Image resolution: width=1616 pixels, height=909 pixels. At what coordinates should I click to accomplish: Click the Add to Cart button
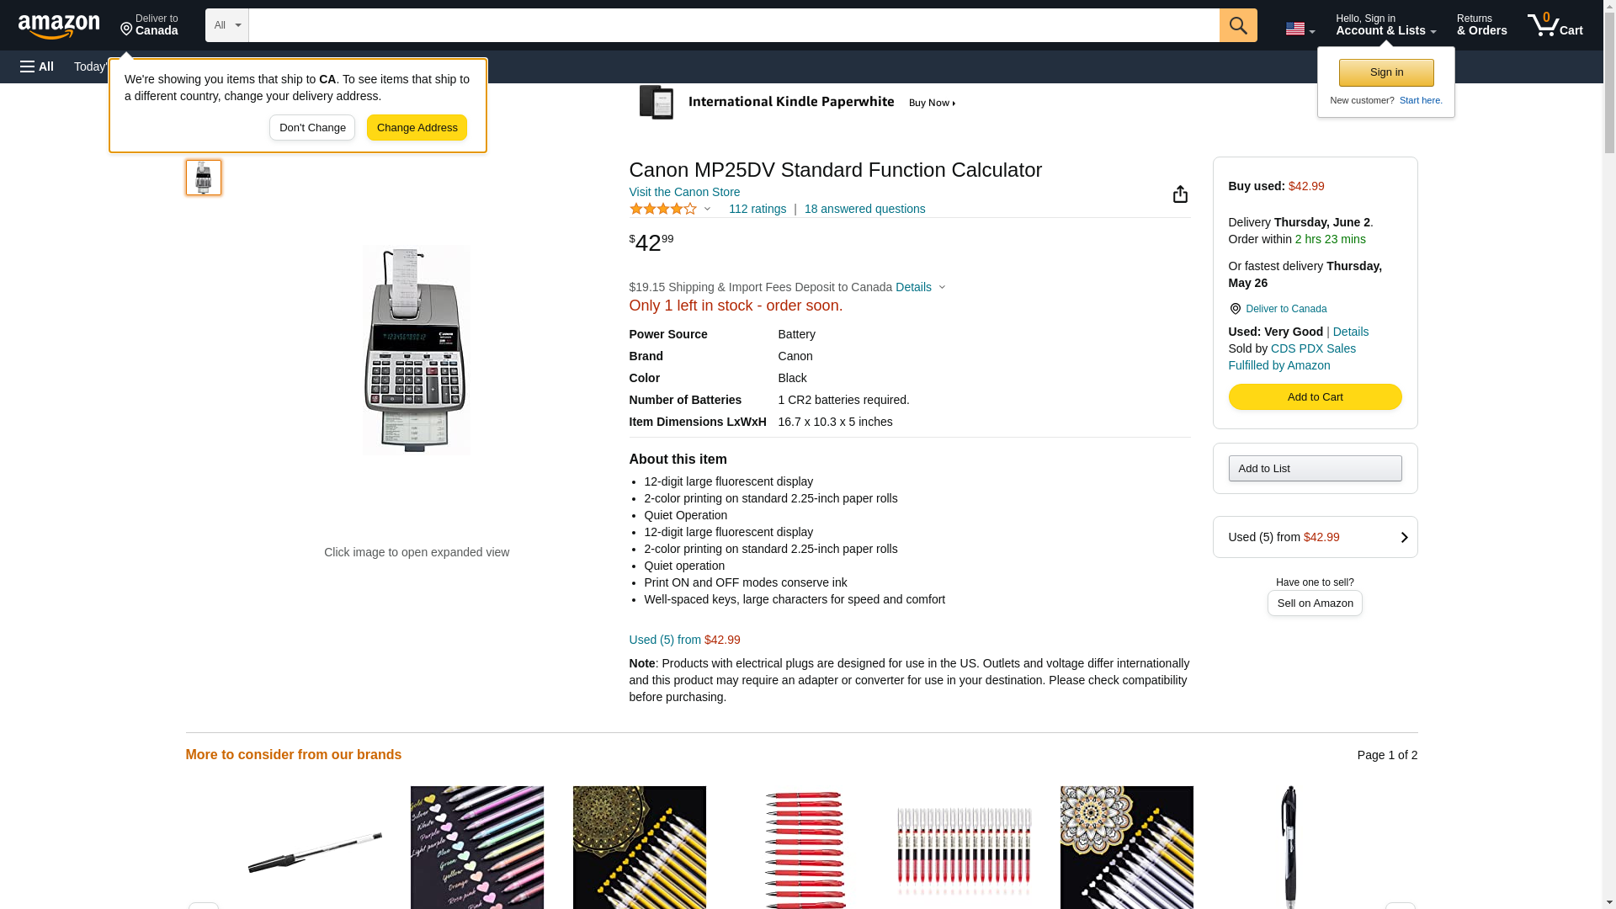[1314, 396]
